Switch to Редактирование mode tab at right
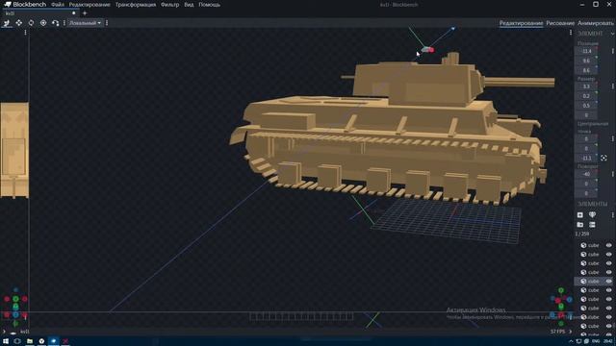Screen dimensions: 616x346 point(521,23)
